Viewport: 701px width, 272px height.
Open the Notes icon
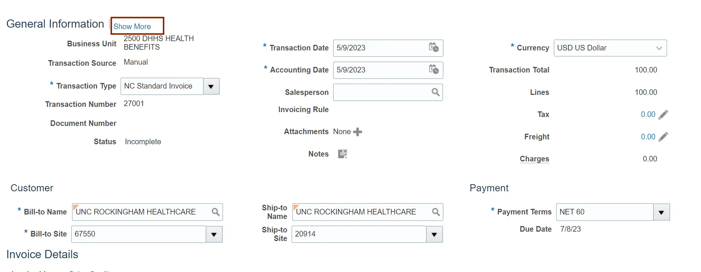[342, 154]
